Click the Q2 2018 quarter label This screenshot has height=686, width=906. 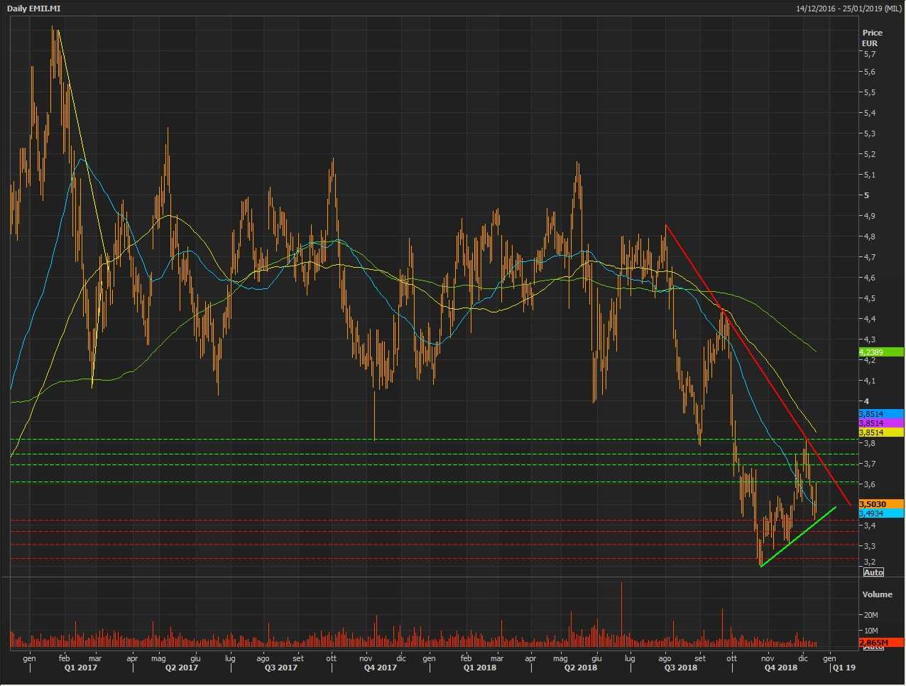[580, 668]
